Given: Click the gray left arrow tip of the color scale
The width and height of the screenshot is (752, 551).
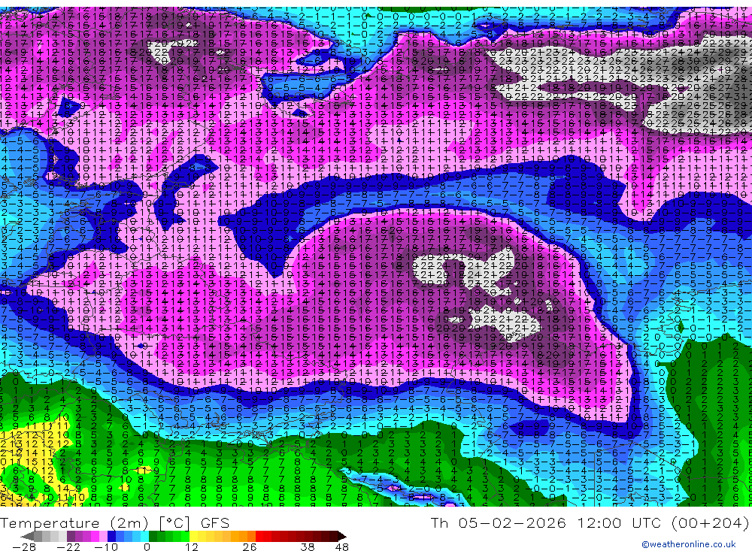Looking at the screenshot, I should [27, 536].
